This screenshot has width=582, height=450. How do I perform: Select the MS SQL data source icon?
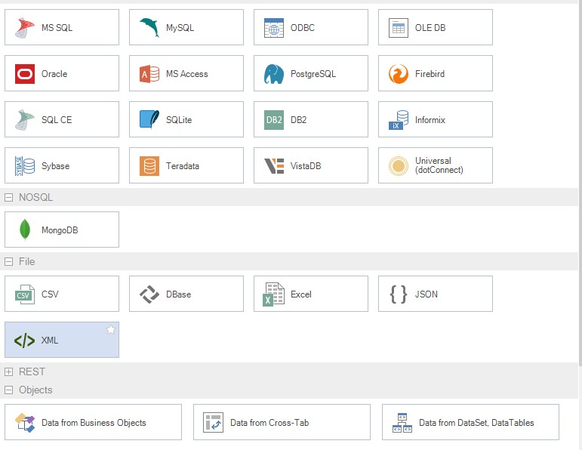(x=24, y=27)
